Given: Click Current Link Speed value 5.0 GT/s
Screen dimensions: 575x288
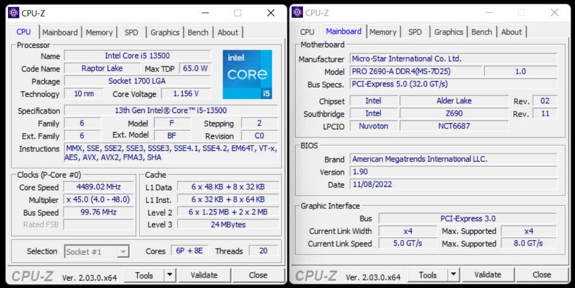Looking at the screenshot, I should pos(408,243).
